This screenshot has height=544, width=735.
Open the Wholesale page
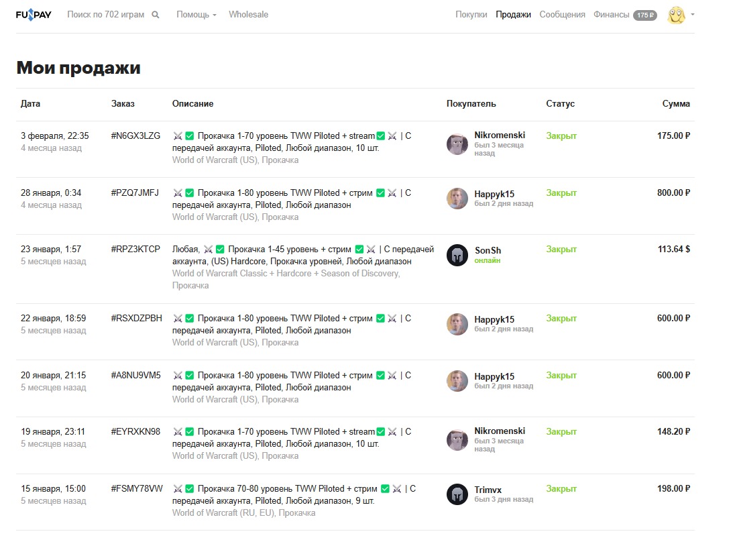click(x=248, y=15)
